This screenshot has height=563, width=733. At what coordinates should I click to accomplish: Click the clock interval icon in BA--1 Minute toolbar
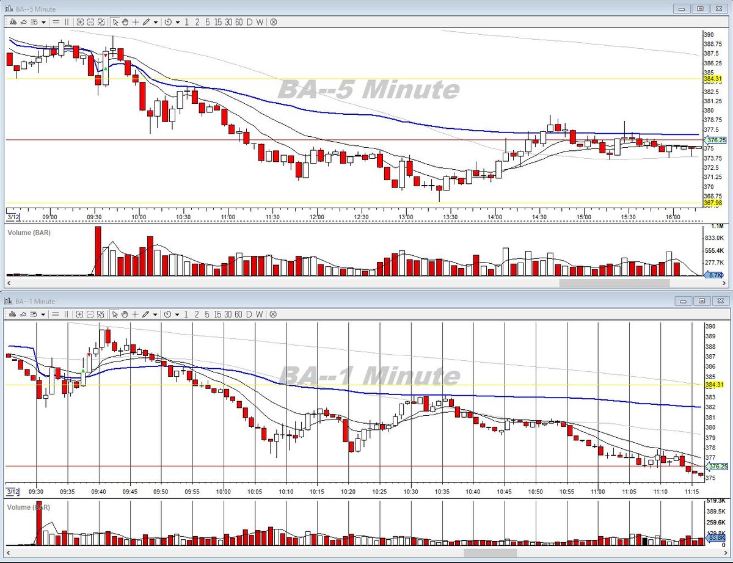click(168, 314)
